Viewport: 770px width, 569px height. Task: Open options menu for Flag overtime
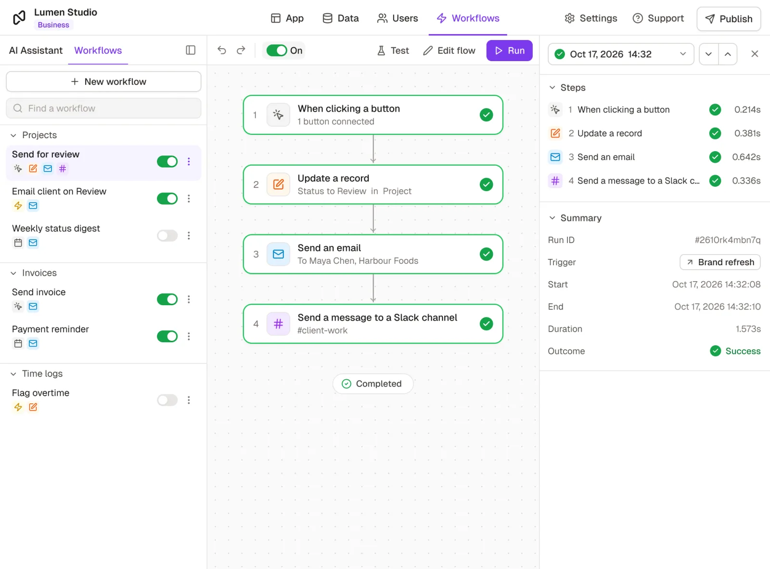pos(189,400)
